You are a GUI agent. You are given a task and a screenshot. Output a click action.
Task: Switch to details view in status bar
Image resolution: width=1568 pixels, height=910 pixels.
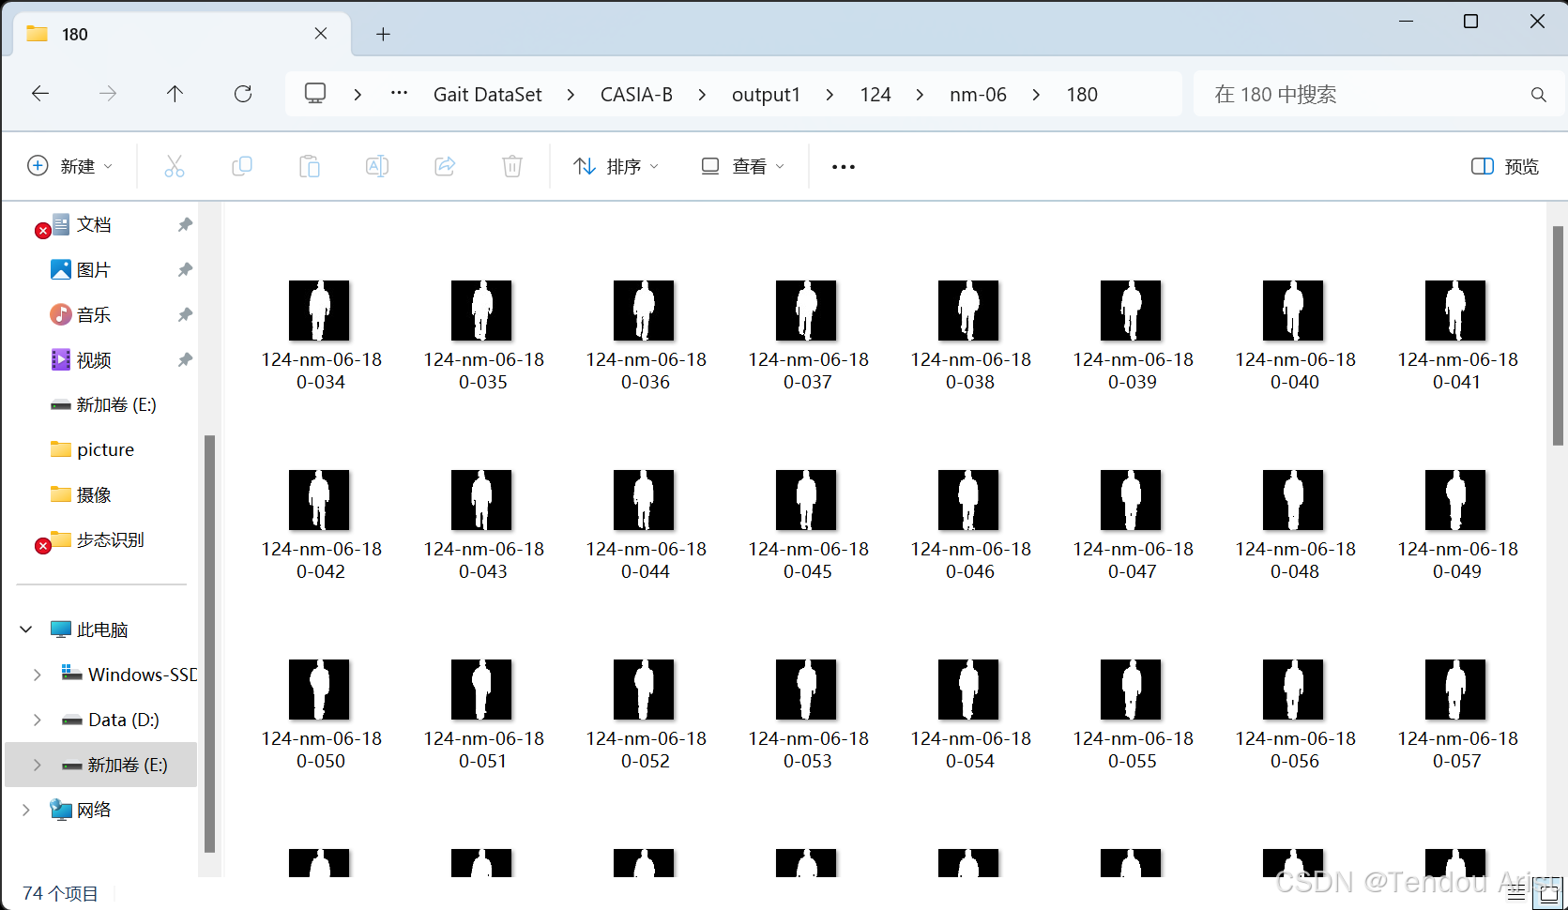coord(1516,892)
